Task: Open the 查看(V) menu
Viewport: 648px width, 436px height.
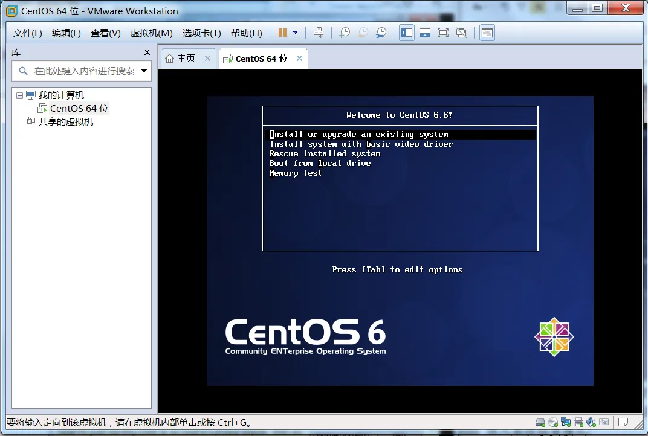Action: [105, 33]
